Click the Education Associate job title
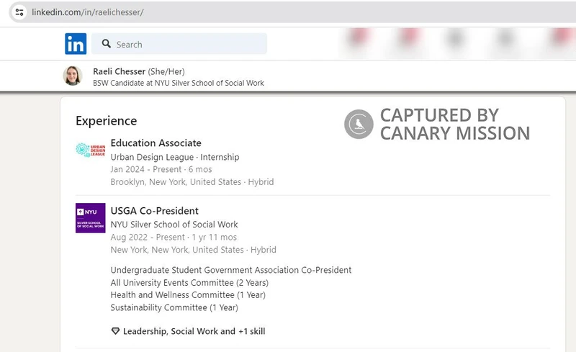576x352 pixels. pyautogui.click(x=156, y=143)
